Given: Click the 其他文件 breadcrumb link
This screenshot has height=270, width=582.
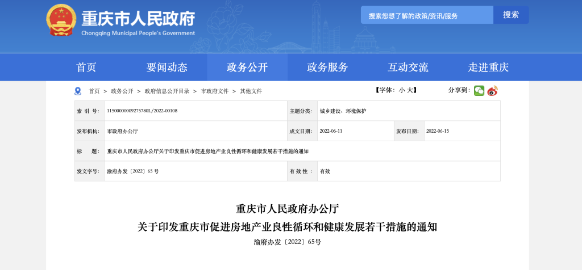Looking at the screenshot, I should click(251, 91).
